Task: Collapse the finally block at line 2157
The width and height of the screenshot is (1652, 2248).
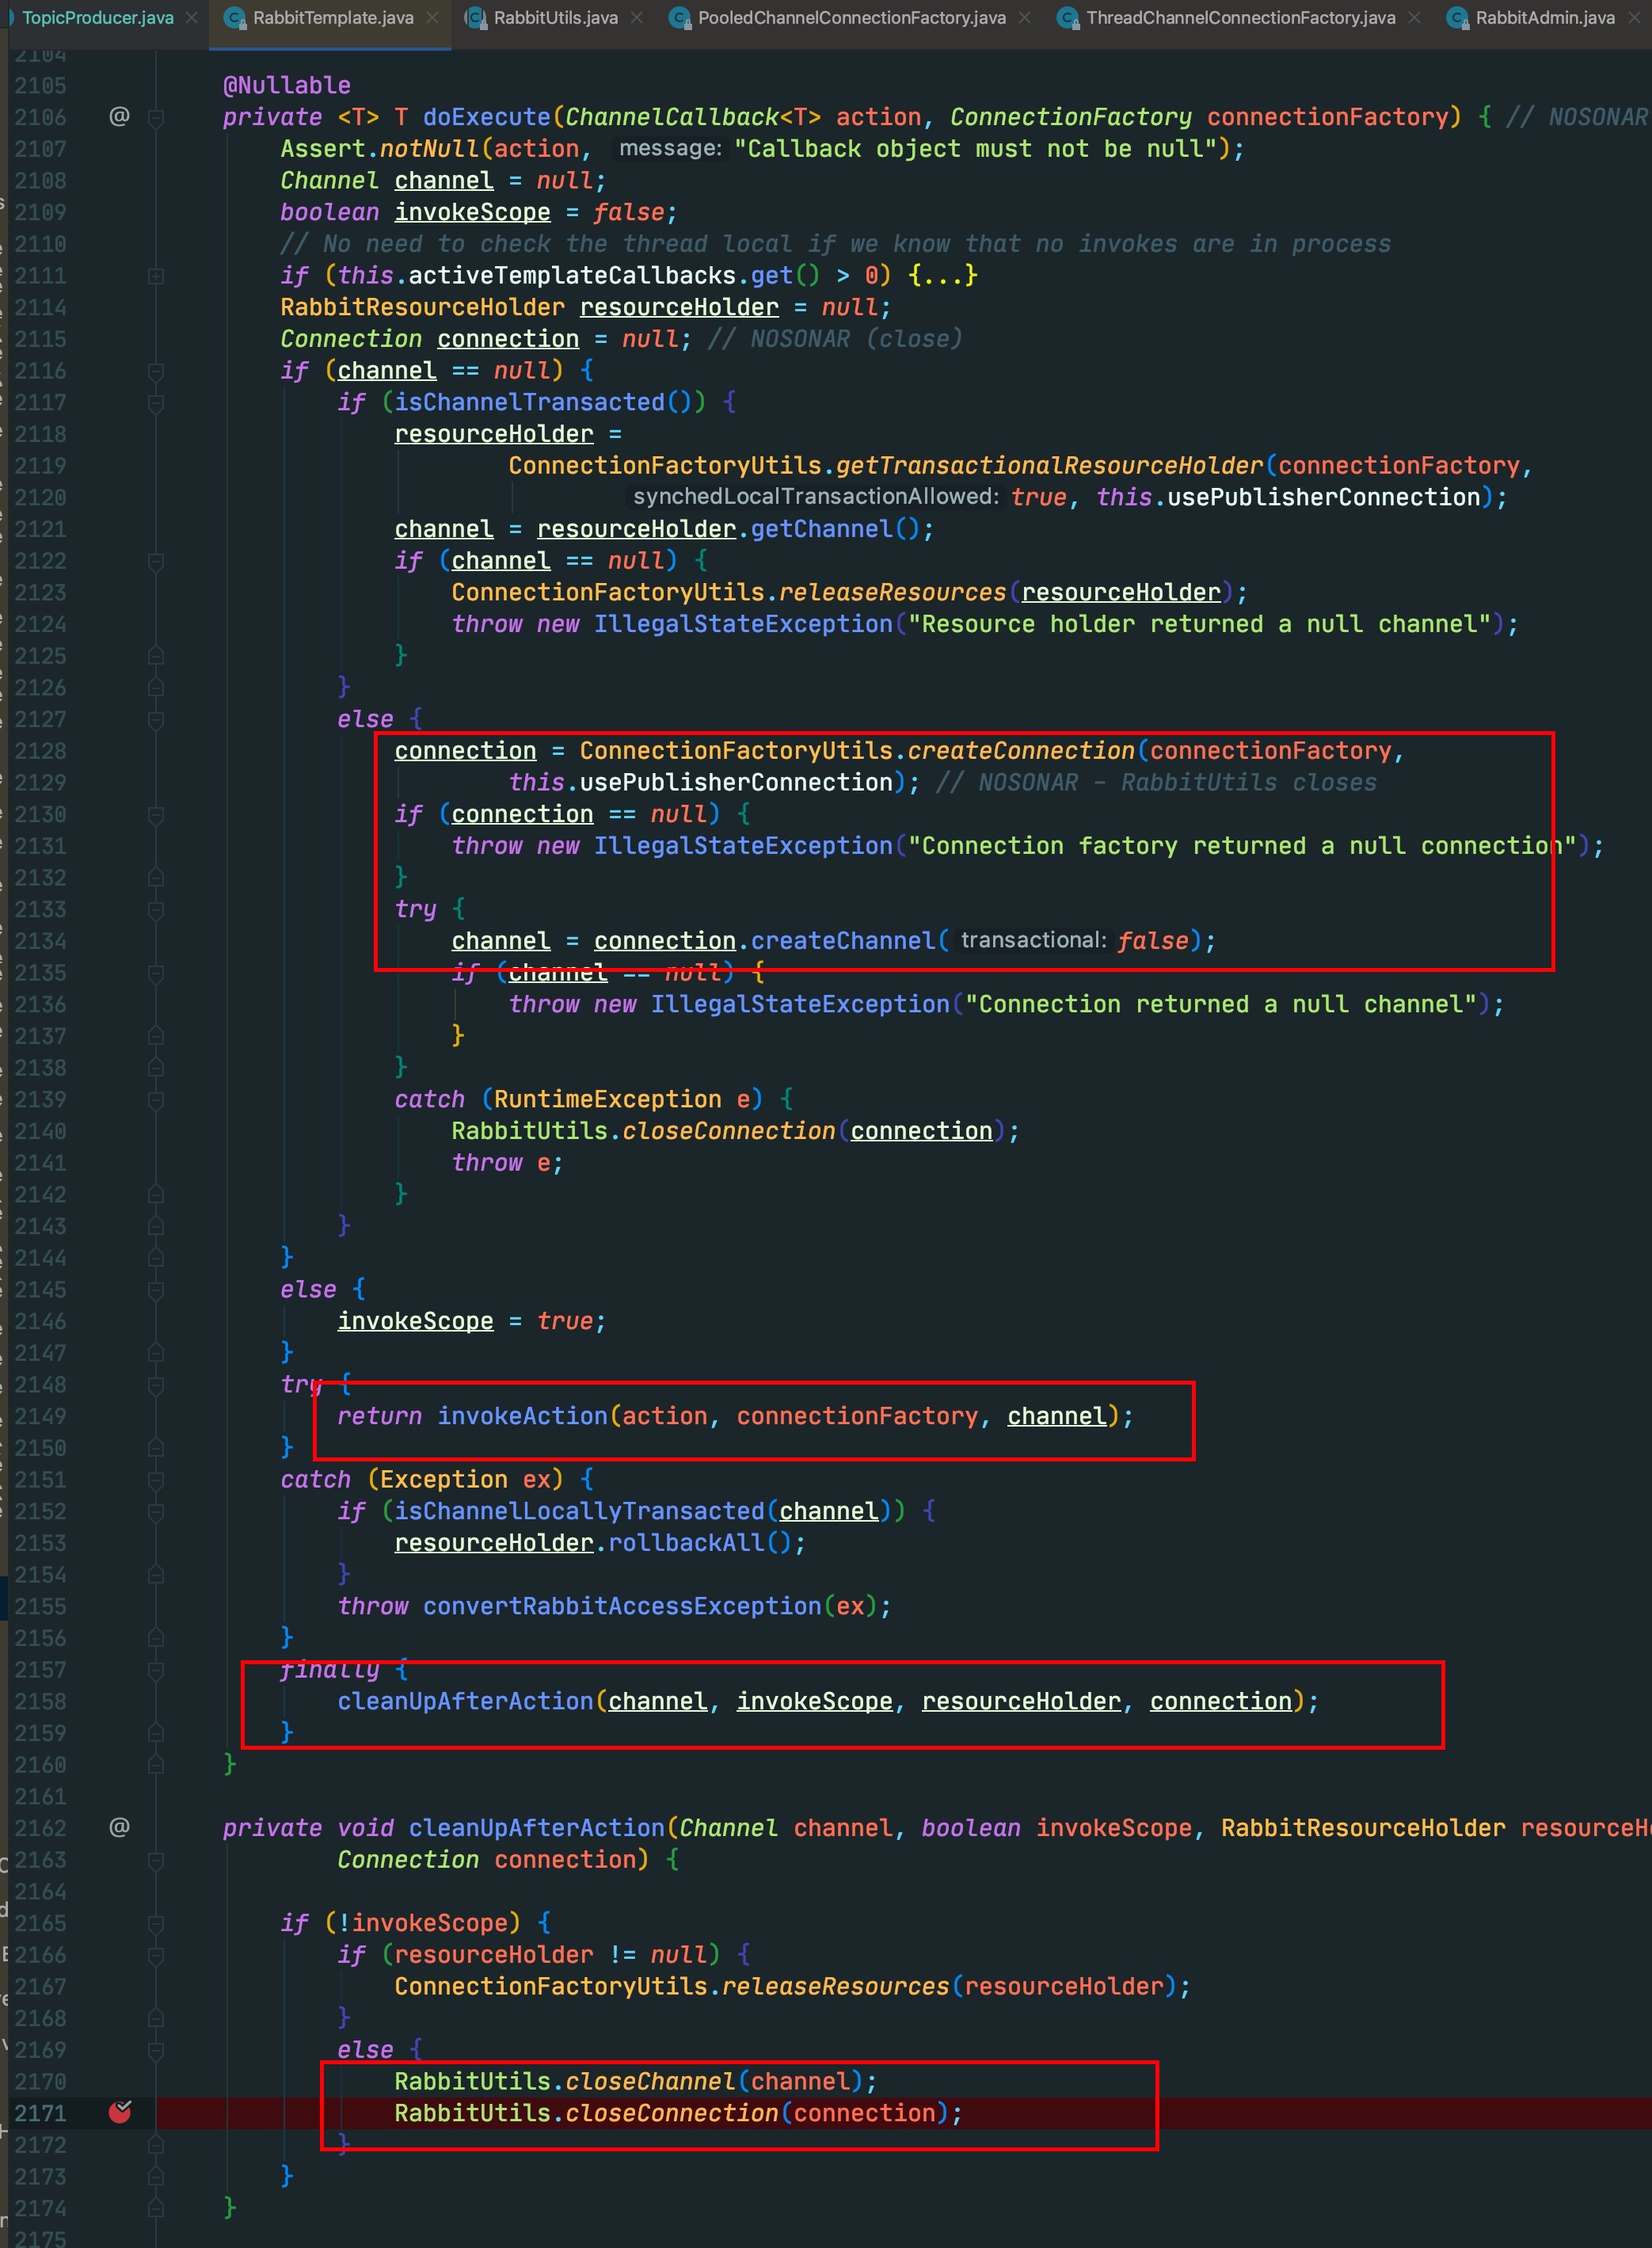Action: pyautogui.click(x=156, y=1670)
